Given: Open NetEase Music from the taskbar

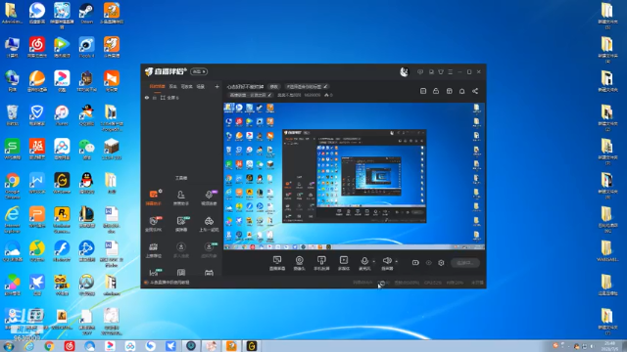Looking at the screenshot, I should click(70, 346).
